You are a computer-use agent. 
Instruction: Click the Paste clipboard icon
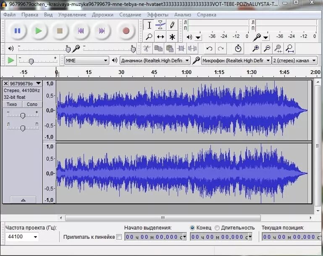(170, 48)
